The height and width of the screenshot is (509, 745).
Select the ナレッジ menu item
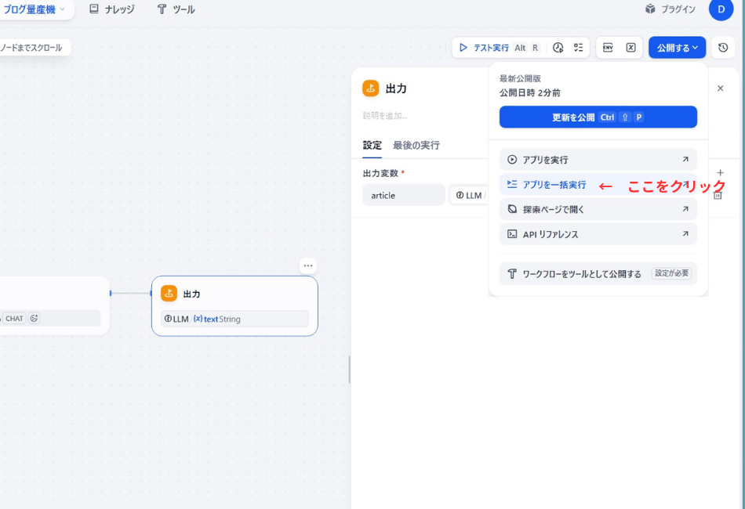click(x=114, y=10)
